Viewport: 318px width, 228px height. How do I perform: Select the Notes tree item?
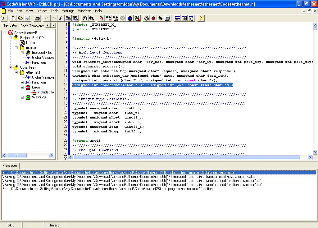pyautogui.click(x=30, y=43)
